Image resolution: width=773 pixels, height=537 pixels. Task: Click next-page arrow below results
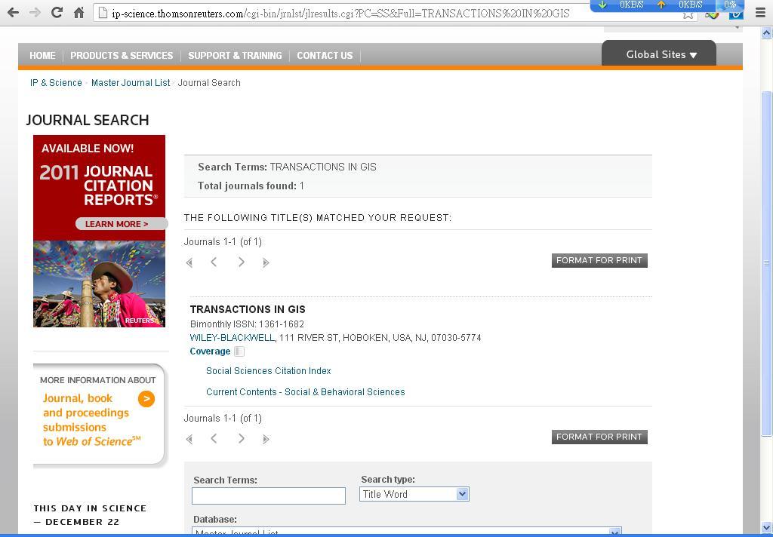pos(241,438)
